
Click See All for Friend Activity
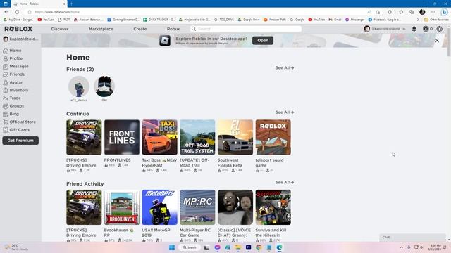285,182
